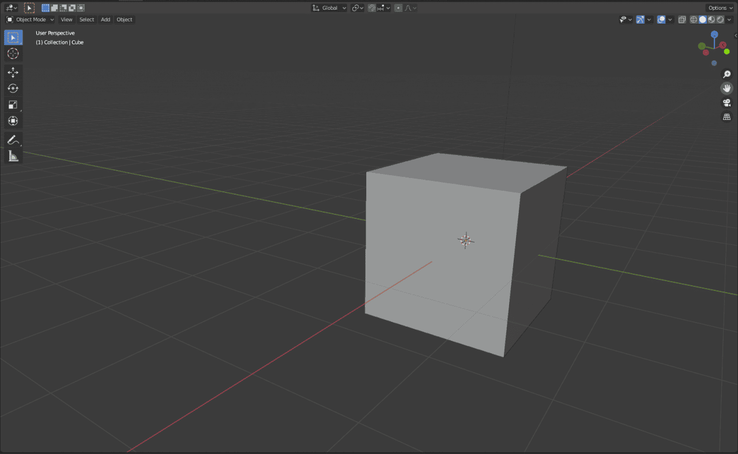Open the Add menu
This screenshot has height=454, width=738.
[x=106, y=19]
